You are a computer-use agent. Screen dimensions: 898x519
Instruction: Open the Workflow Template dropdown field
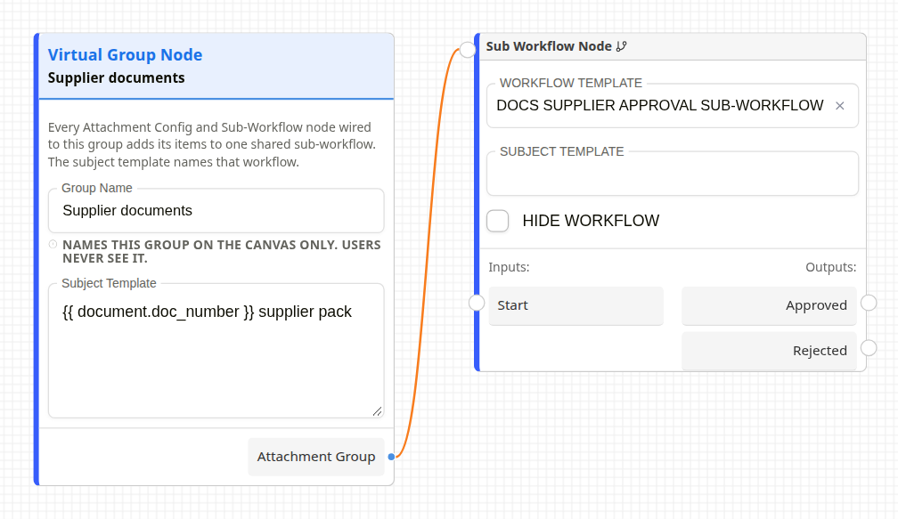pos(673,106)
